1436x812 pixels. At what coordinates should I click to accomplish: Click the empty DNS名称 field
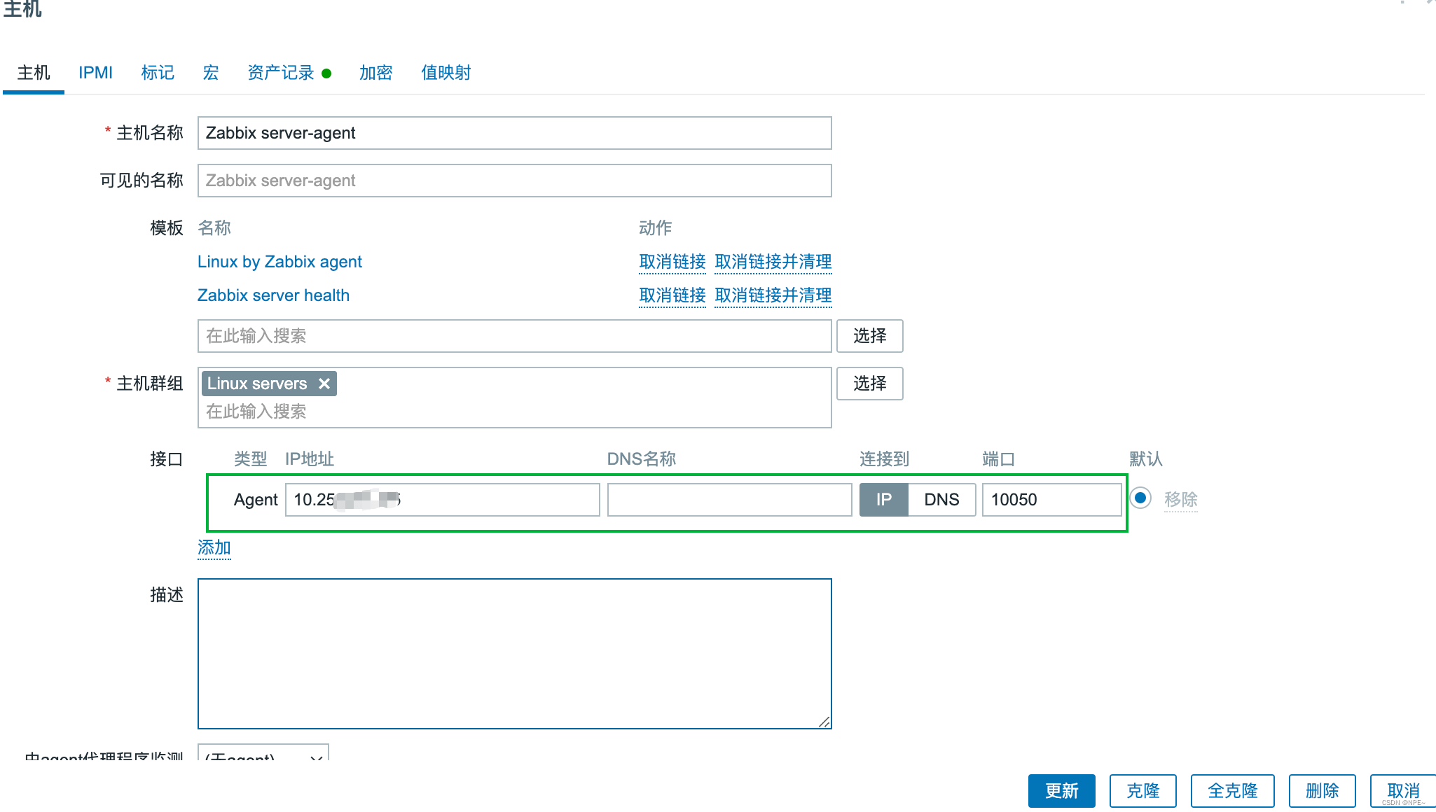[730, 500]
